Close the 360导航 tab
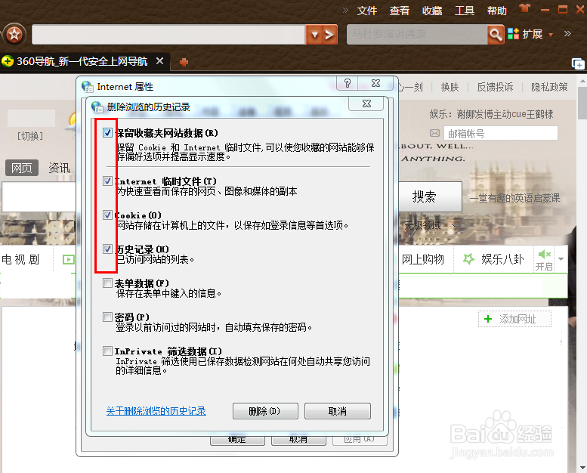Viewport: 587px width, 473px height. click(x=160, y=61)
